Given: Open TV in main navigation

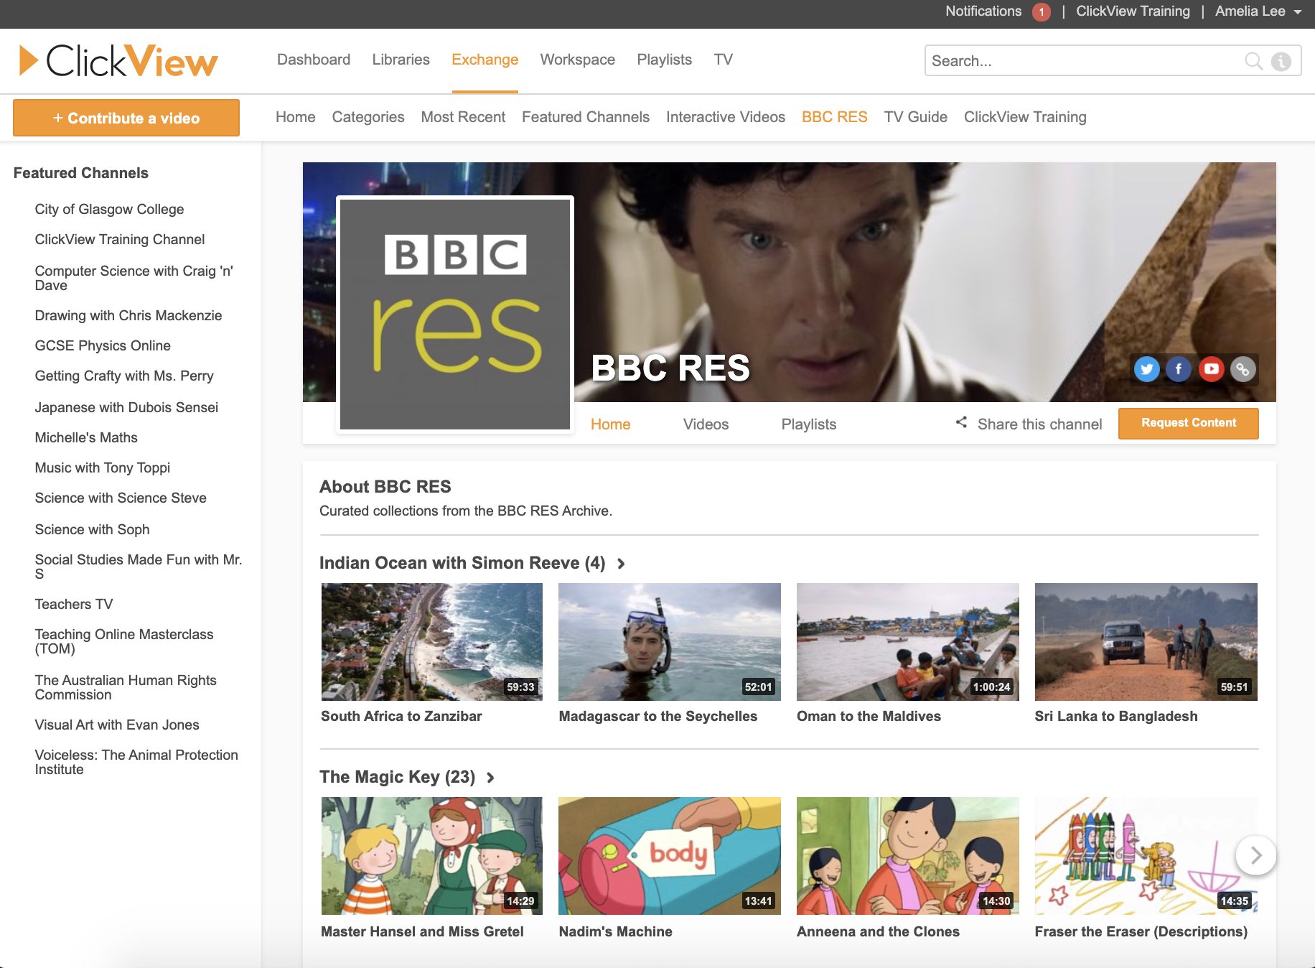Looking at the screenshot, I should point(723,60).
